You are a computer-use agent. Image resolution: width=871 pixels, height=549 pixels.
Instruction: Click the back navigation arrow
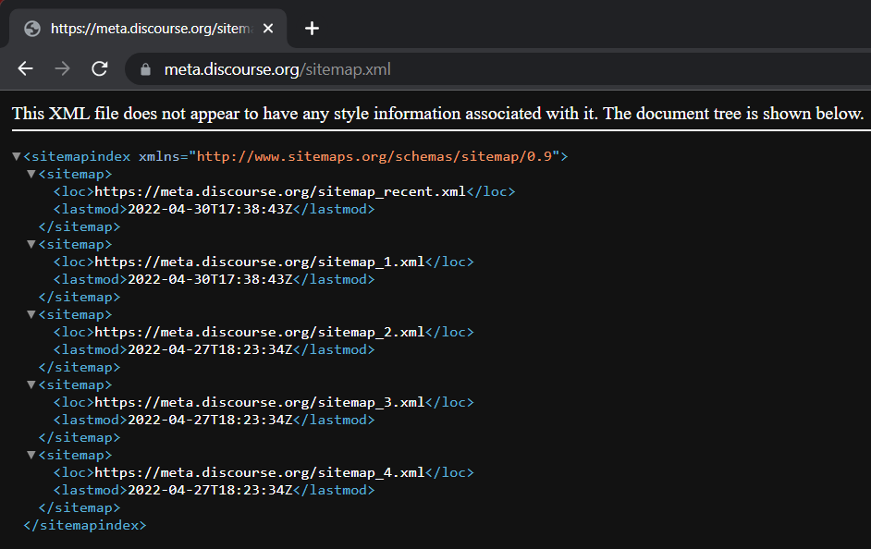25,68
